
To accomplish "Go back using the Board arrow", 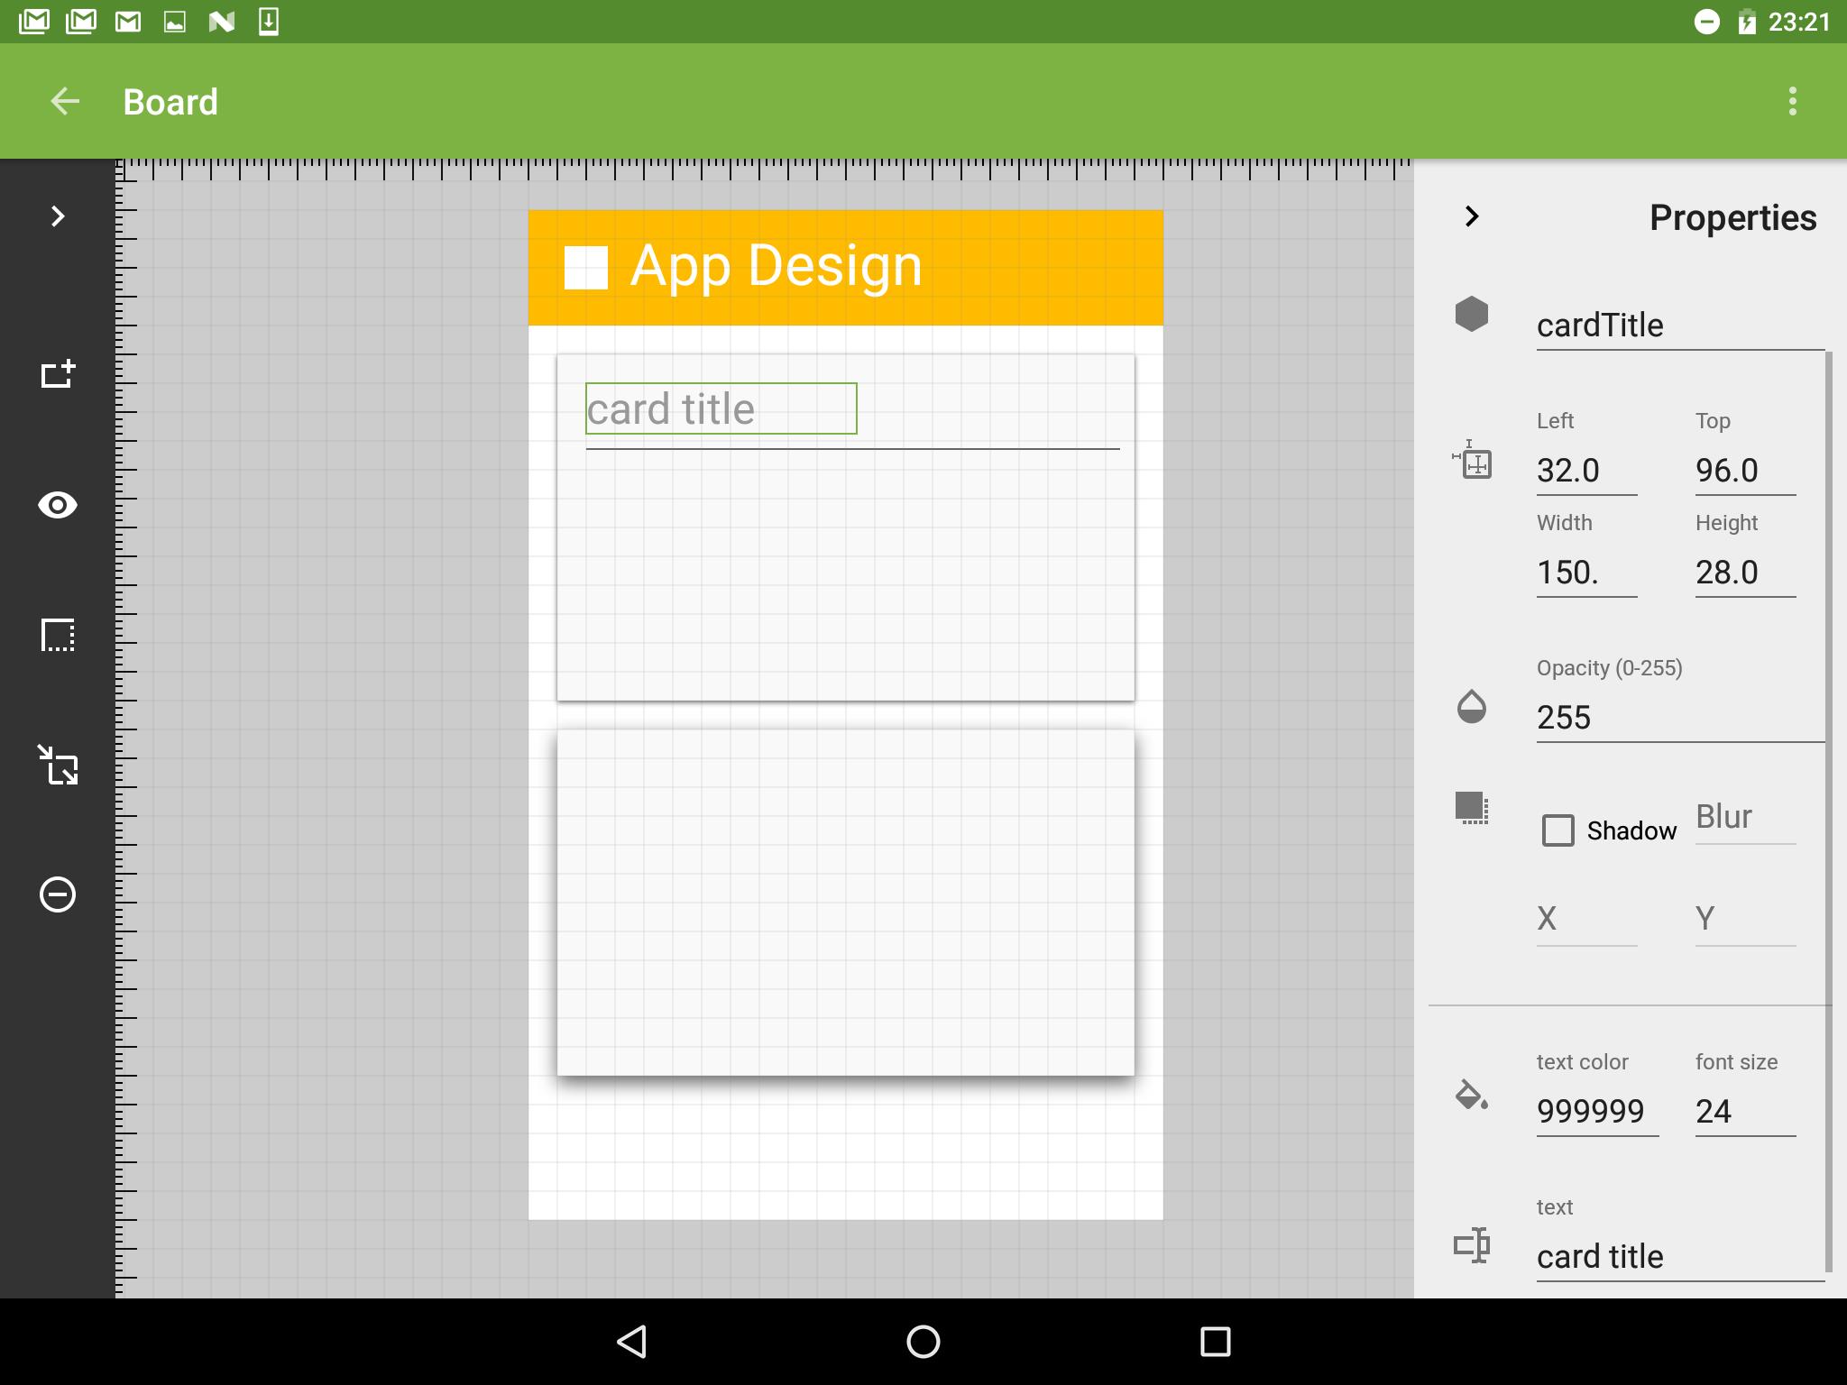I will click(65, 101).
